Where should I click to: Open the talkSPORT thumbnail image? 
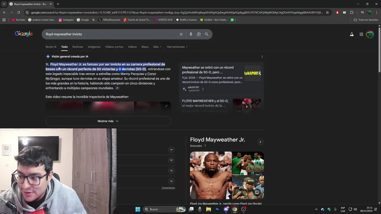[x=252, y=73]
